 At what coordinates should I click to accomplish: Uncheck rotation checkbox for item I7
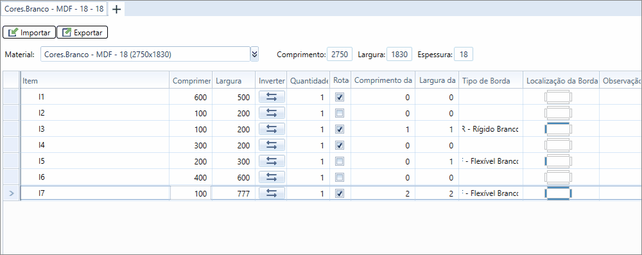click(340, 193)
